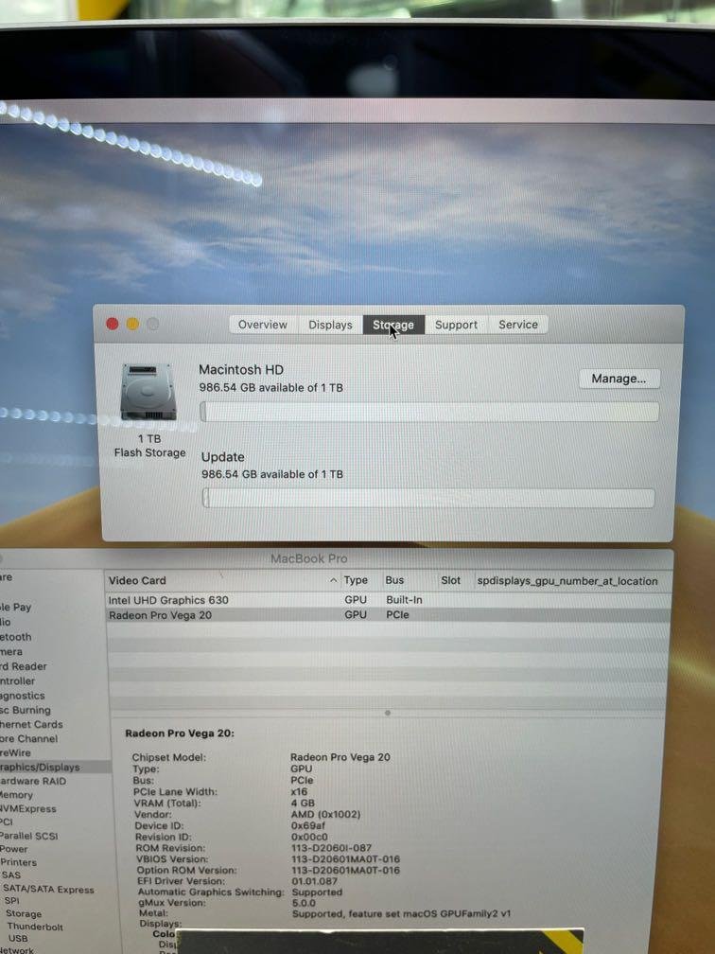Open Diagnostics in the sidebar

[x=23, y=696]
